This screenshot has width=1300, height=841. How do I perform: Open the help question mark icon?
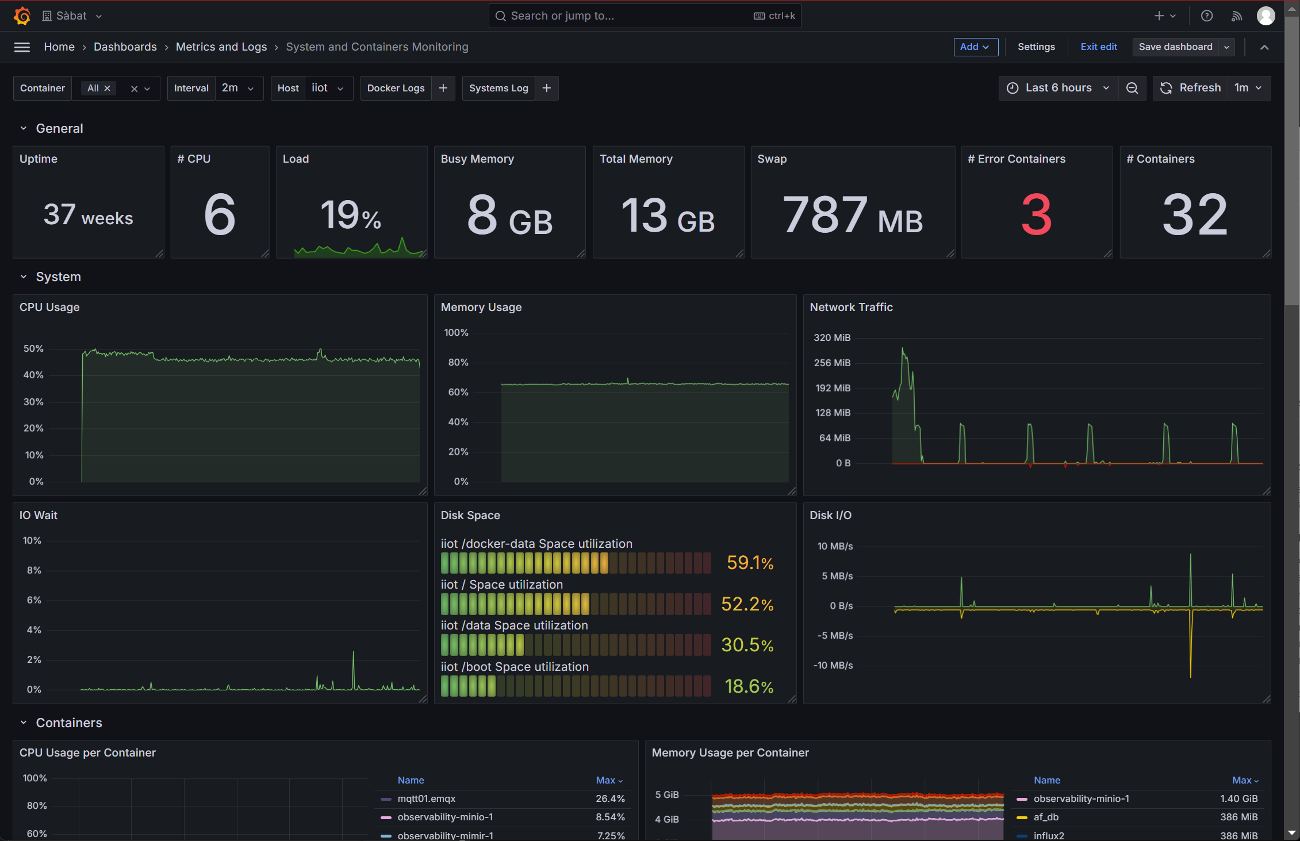click(1207, 16)
